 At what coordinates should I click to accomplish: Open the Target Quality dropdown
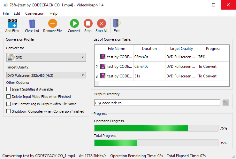pos(46,75)
